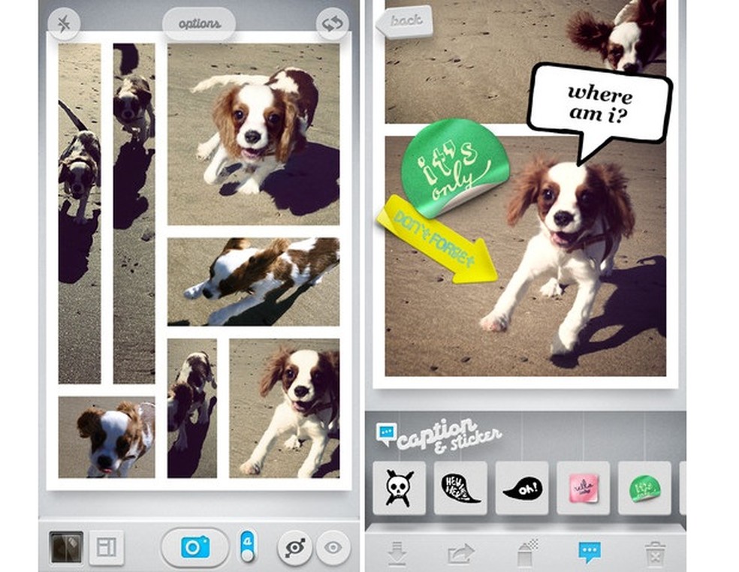The height and width of the screenshot is (572, 739).
Task: Tap the blue camera shutter button
Action: 195,547
